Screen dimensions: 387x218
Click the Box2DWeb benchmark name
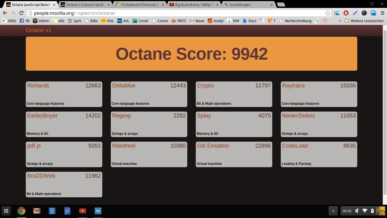click(41, 176)
